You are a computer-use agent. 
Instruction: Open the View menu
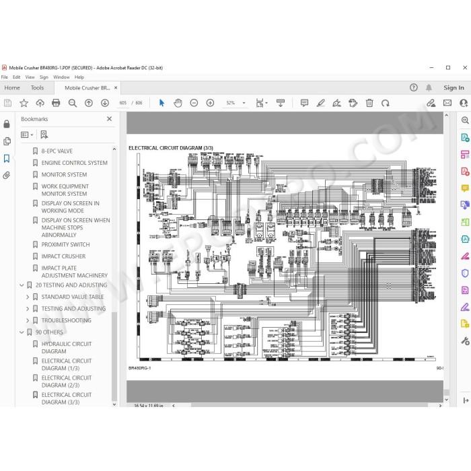click(30, 77)
